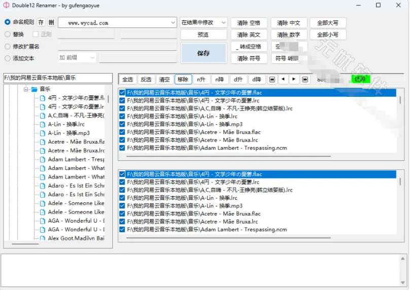This screenshot has height=290, width=411.
Task: Select the 命名规则 radio button
Action: click(8, 22)
